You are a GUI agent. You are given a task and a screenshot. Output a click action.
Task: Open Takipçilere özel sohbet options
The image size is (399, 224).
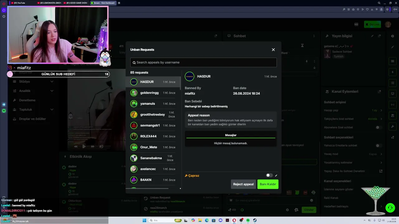[x=381, y=119]
